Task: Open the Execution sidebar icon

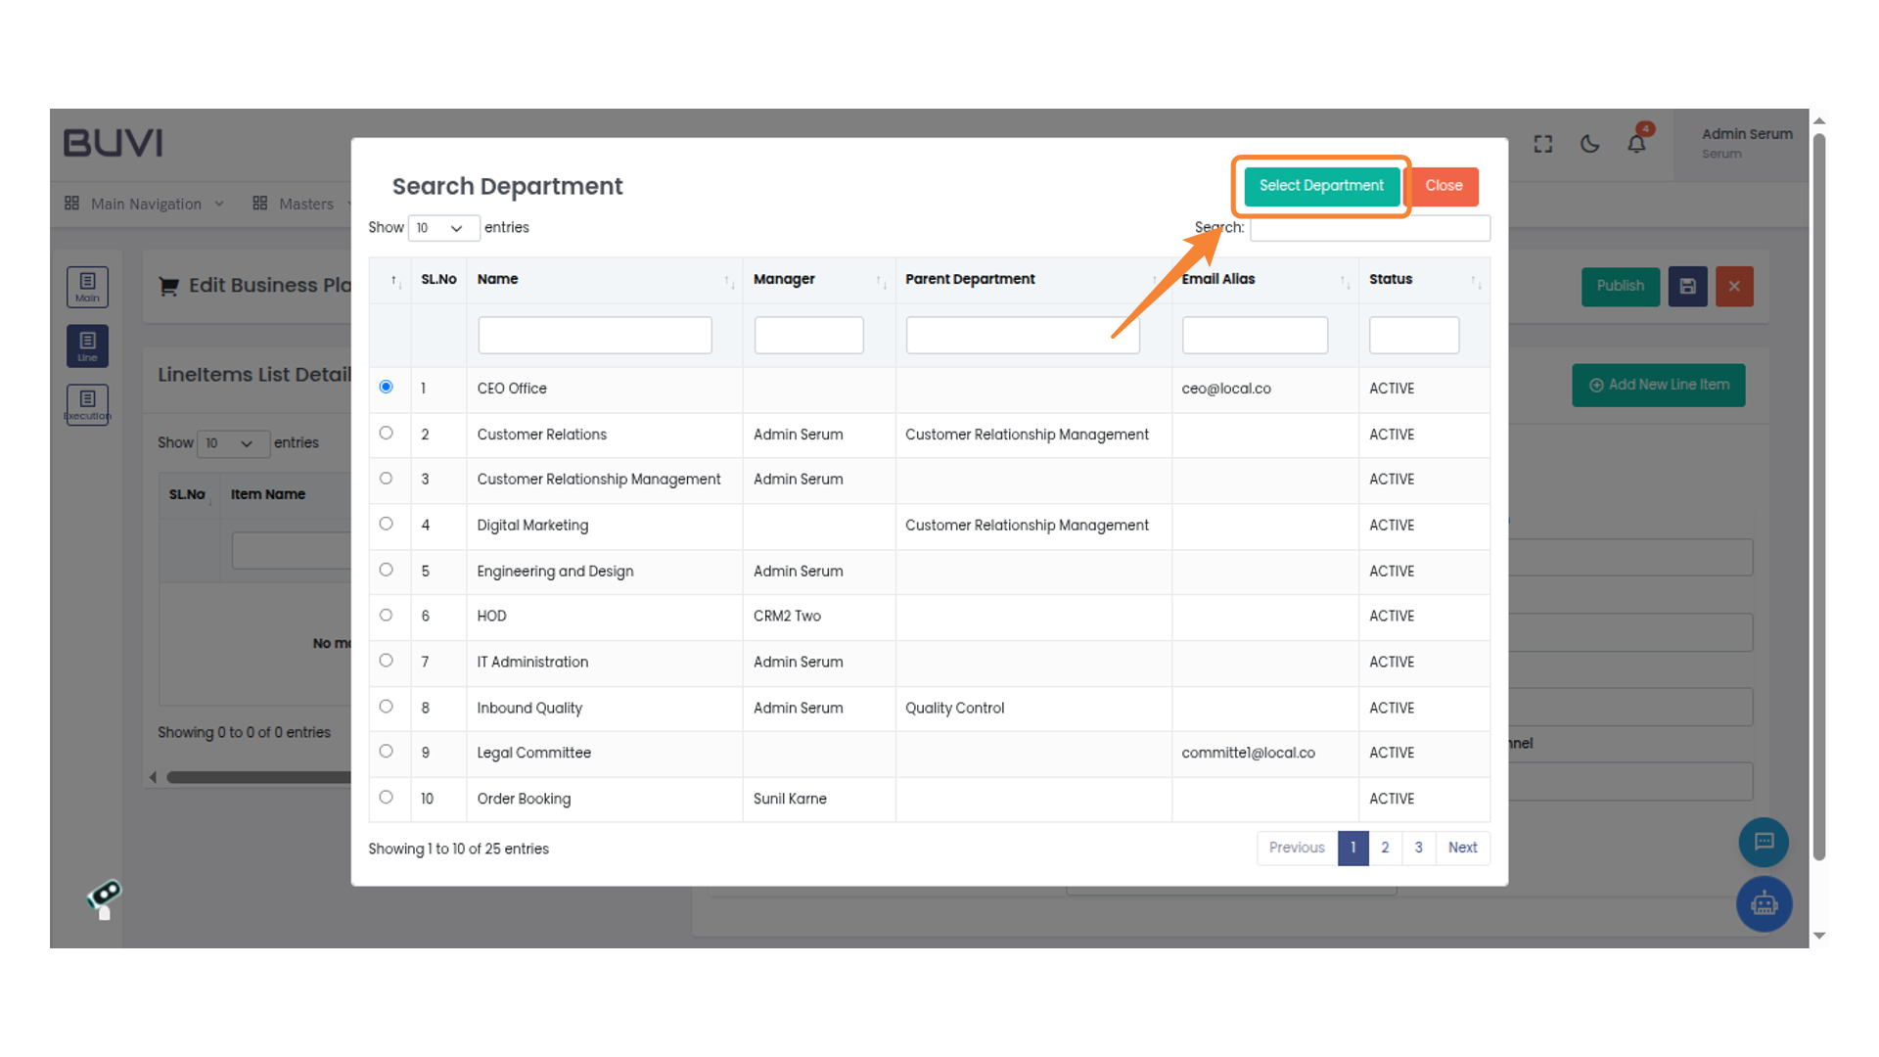Action: [87, 404]
